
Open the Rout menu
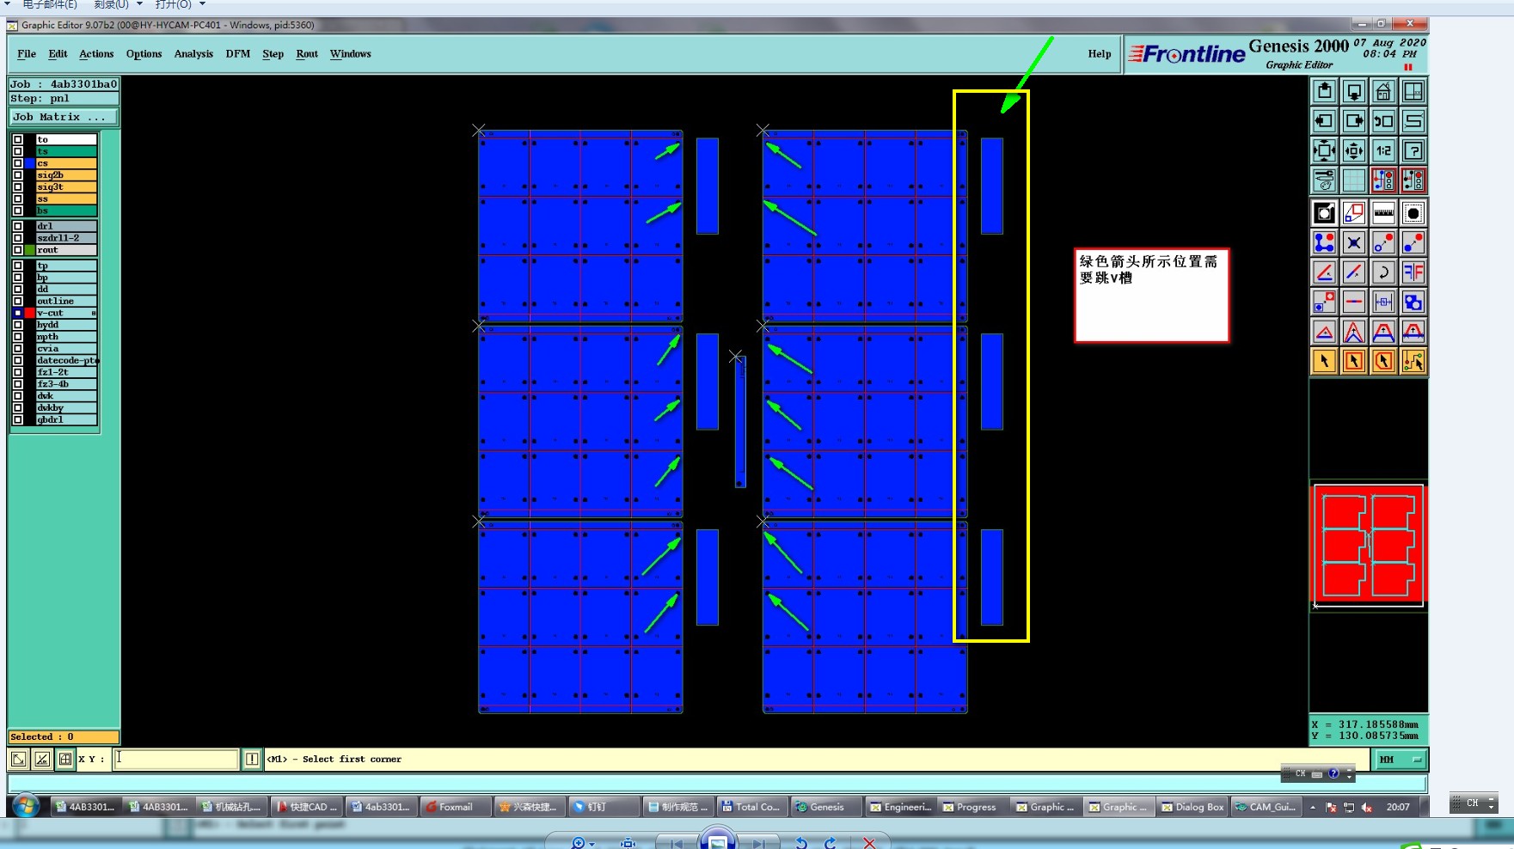pyautogui.click(x=307, y=53)
